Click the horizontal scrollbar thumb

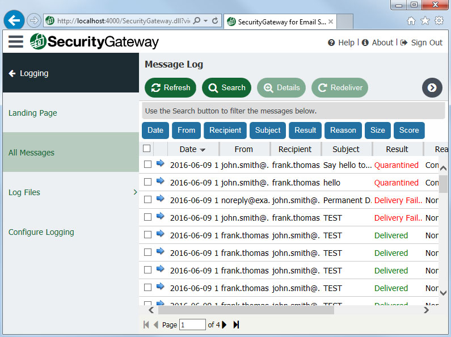(x=246, y=310)
